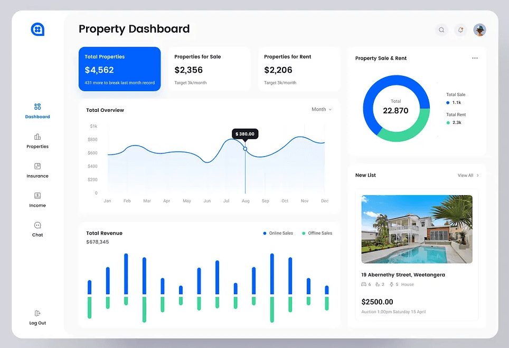Click the Log Out label
The width and height of the screenshot is (509, 348).
point(37,323)
